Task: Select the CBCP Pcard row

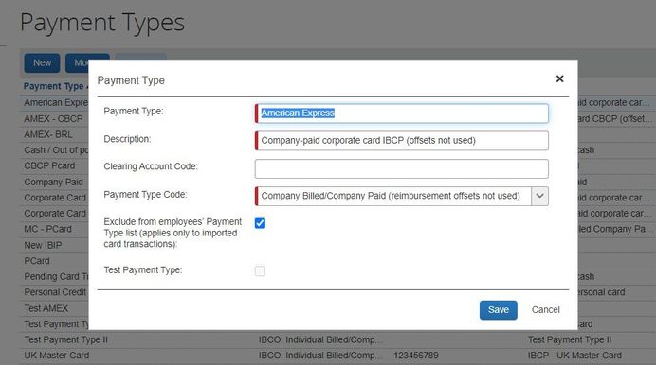Action: 53,165
